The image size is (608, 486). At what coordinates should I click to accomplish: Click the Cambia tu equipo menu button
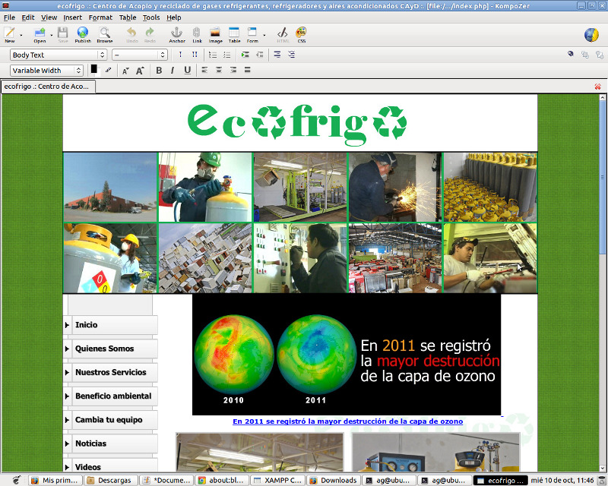coord(110,419)
